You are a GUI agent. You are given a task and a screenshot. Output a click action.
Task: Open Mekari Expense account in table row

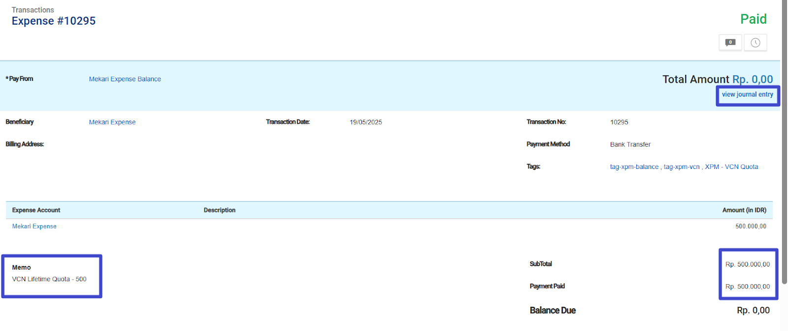(x=34, y=227)
